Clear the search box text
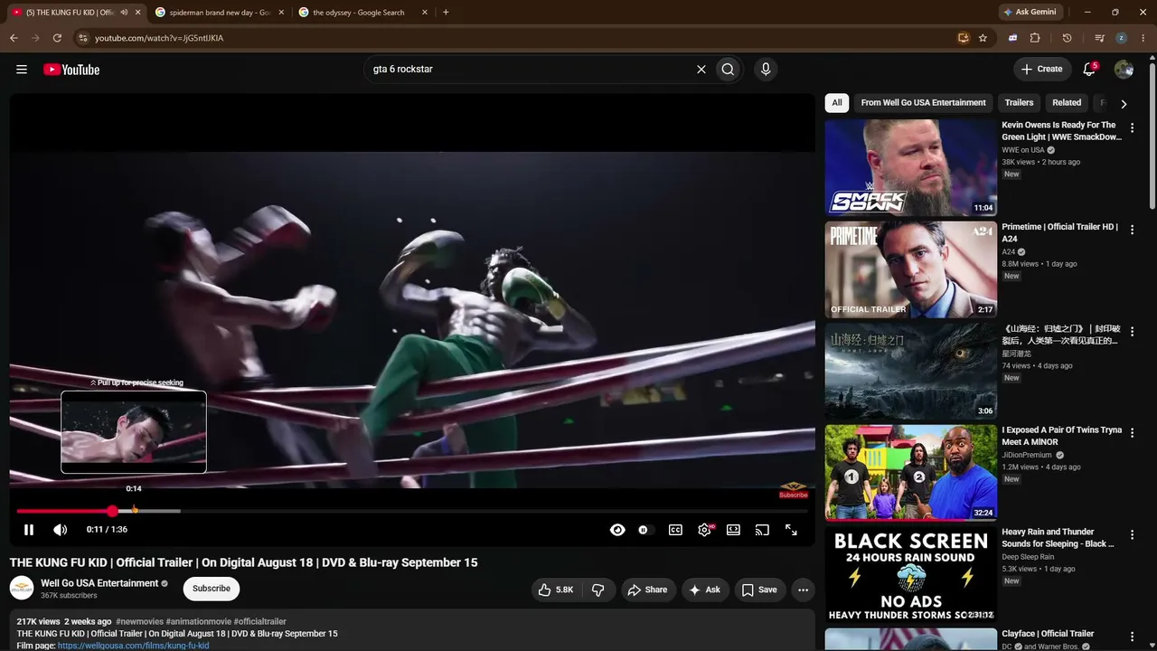Screen dimensions: 1157x651 click(701, 70)
